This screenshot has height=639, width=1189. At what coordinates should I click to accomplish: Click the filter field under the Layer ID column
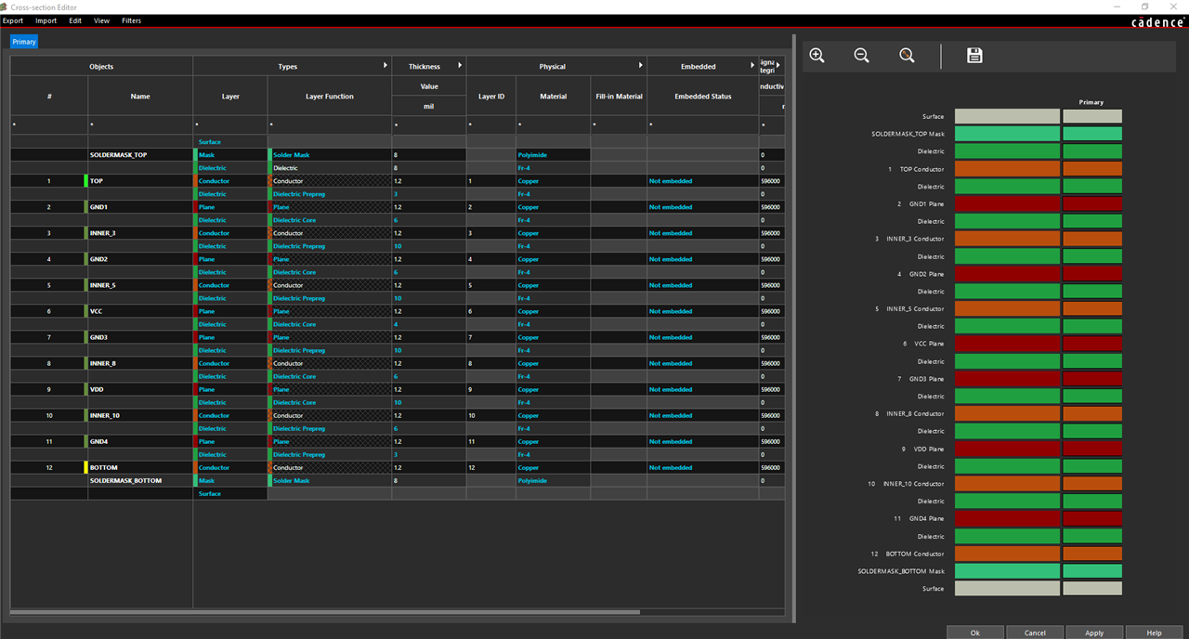pyautogui.click(x=491, y=124)
